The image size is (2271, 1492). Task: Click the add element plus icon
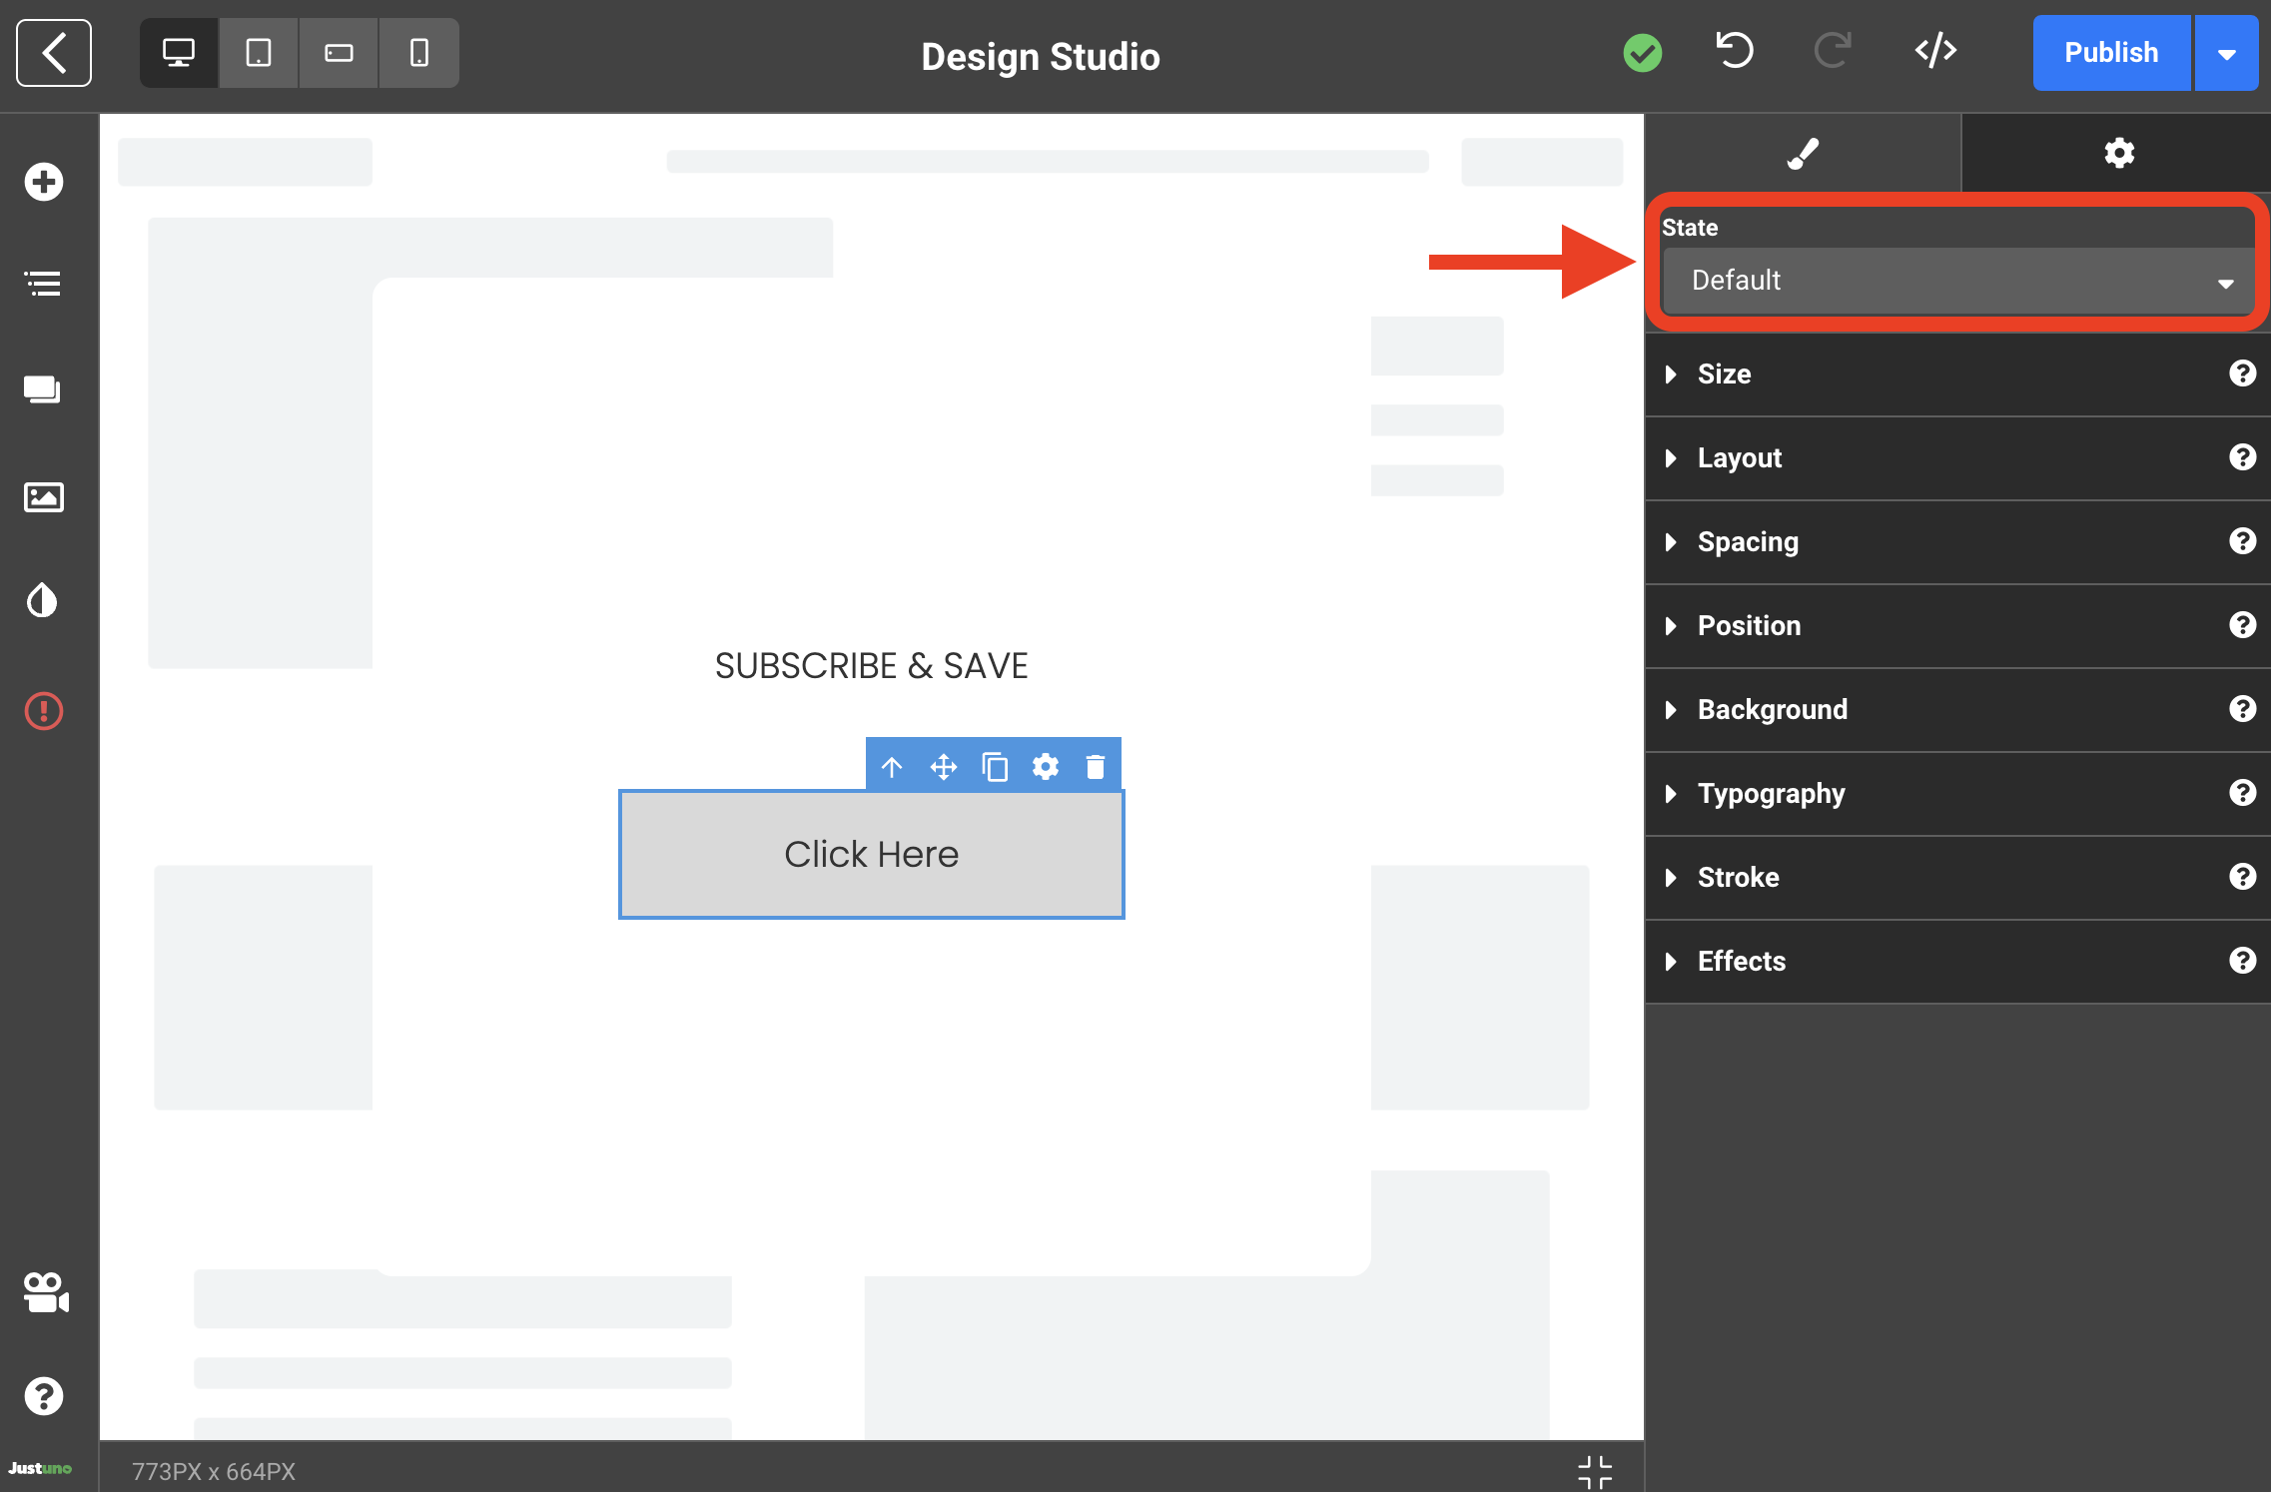44,182
